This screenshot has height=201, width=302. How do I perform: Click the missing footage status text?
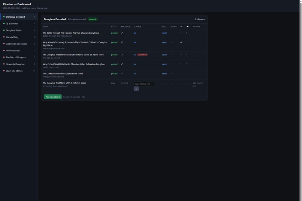[x=124, y=83]
